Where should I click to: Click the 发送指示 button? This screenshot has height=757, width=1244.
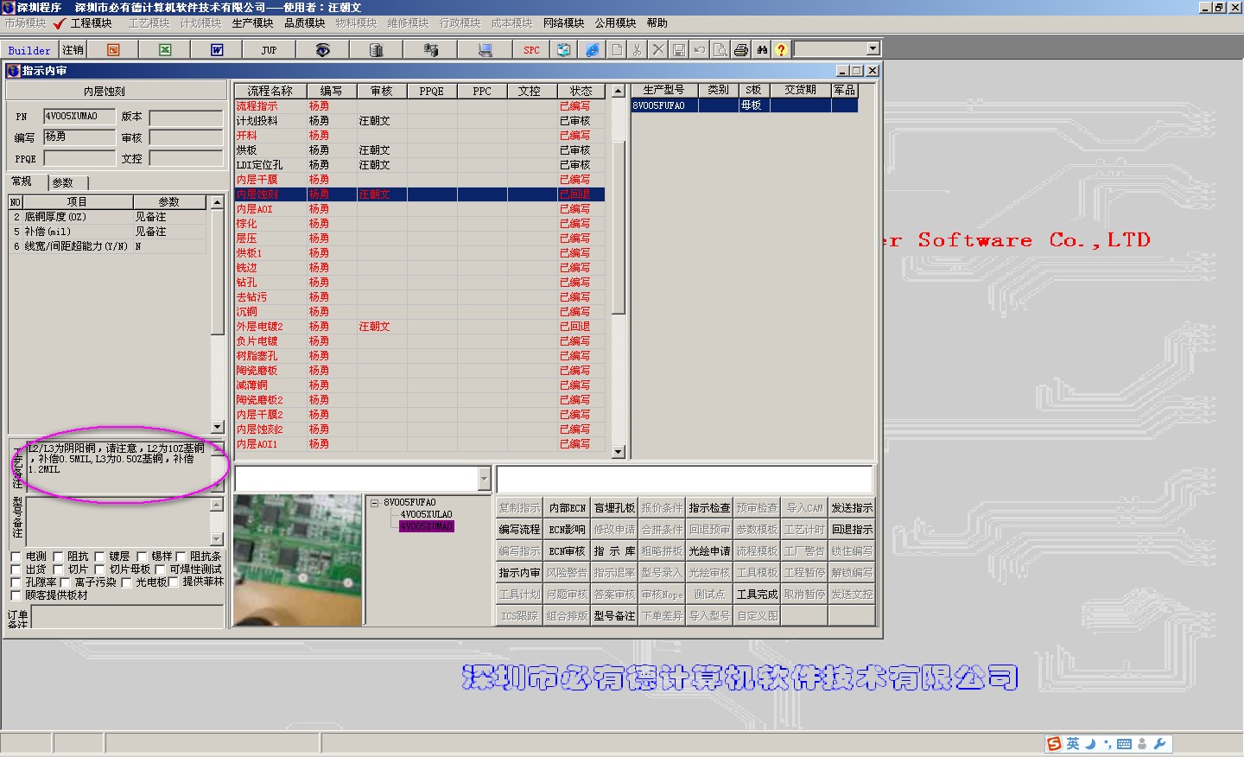coord(852,507)
